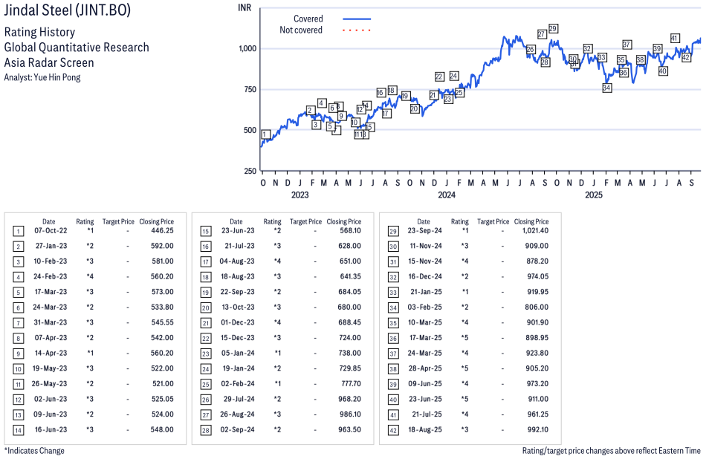Select the 'Asia Radar Screen' text

point(49,62)
